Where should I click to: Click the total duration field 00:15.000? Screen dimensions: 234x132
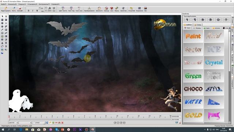176,120
